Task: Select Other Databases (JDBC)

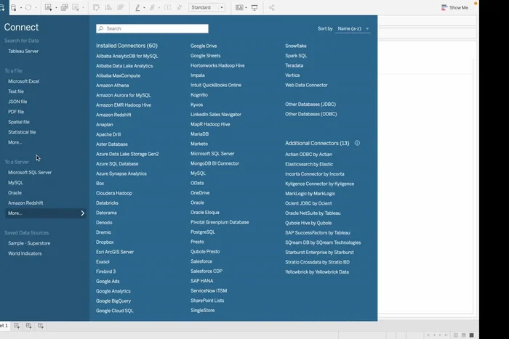Action: click(310, 105)
